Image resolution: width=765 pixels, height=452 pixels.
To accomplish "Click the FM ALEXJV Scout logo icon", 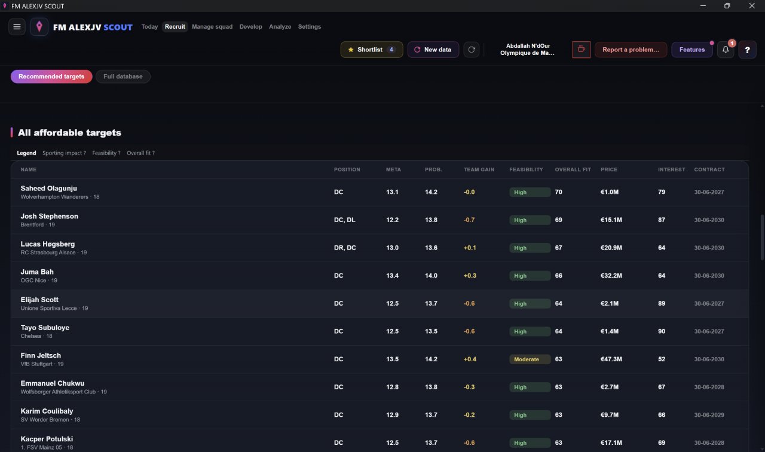I will click(39, 27).
